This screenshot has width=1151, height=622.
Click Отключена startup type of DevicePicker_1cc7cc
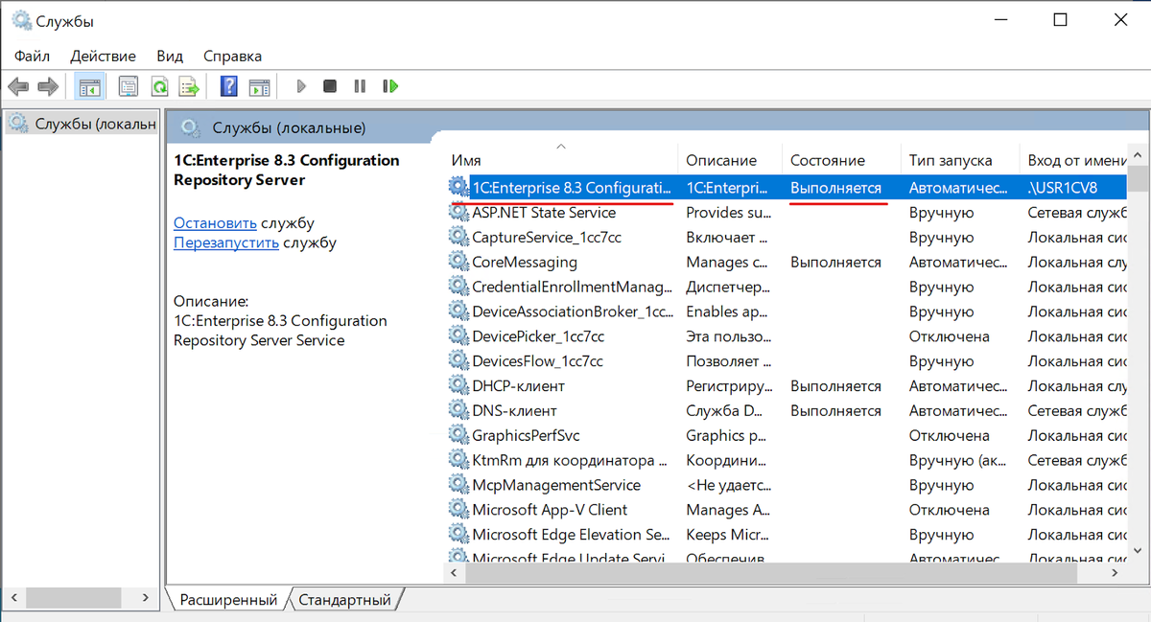950,336
